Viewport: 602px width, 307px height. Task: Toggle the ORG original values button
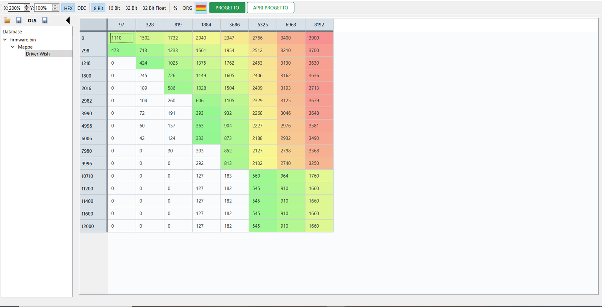pyautogui.click(x=187, y=8)
